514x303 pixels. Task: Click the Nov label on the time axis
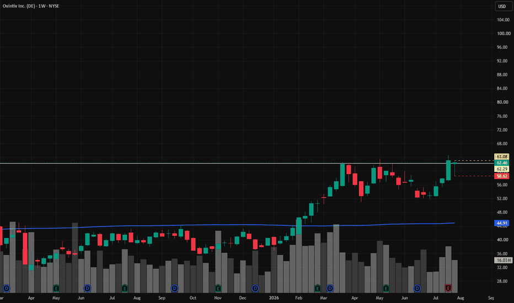218,297
